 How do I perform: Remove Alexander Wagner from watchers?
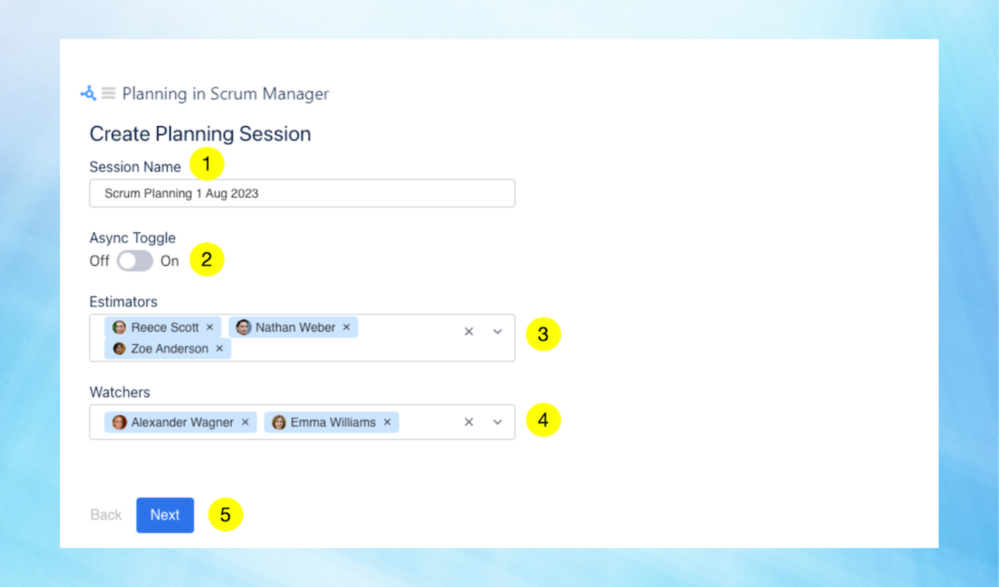pos(247,422)
